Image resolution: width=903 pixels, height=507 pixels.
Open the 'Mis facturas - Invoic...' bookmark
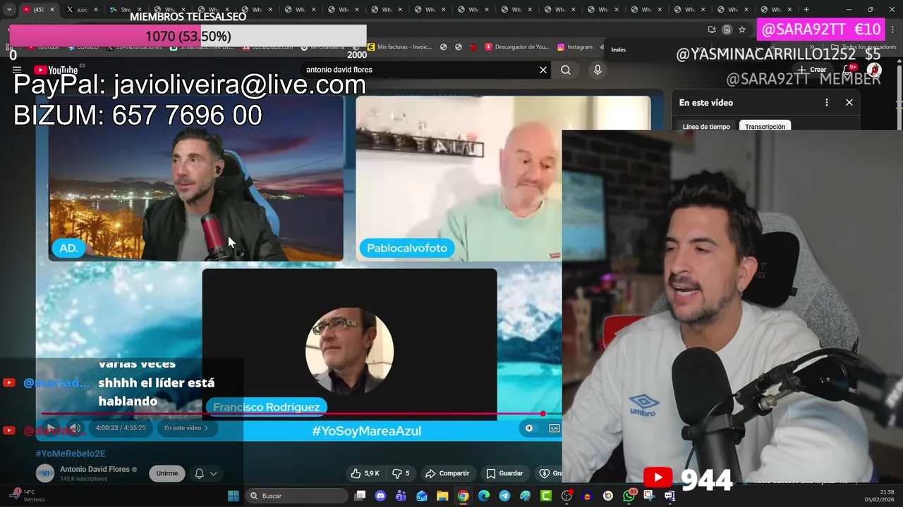pyautogui.click(x=399, y=47)
